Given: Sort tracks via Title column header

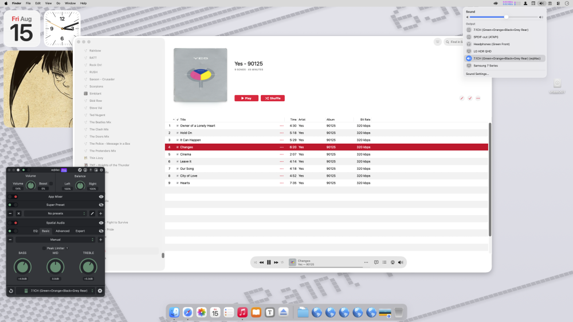Looking at the screenshot, I should tap(183, 119).
